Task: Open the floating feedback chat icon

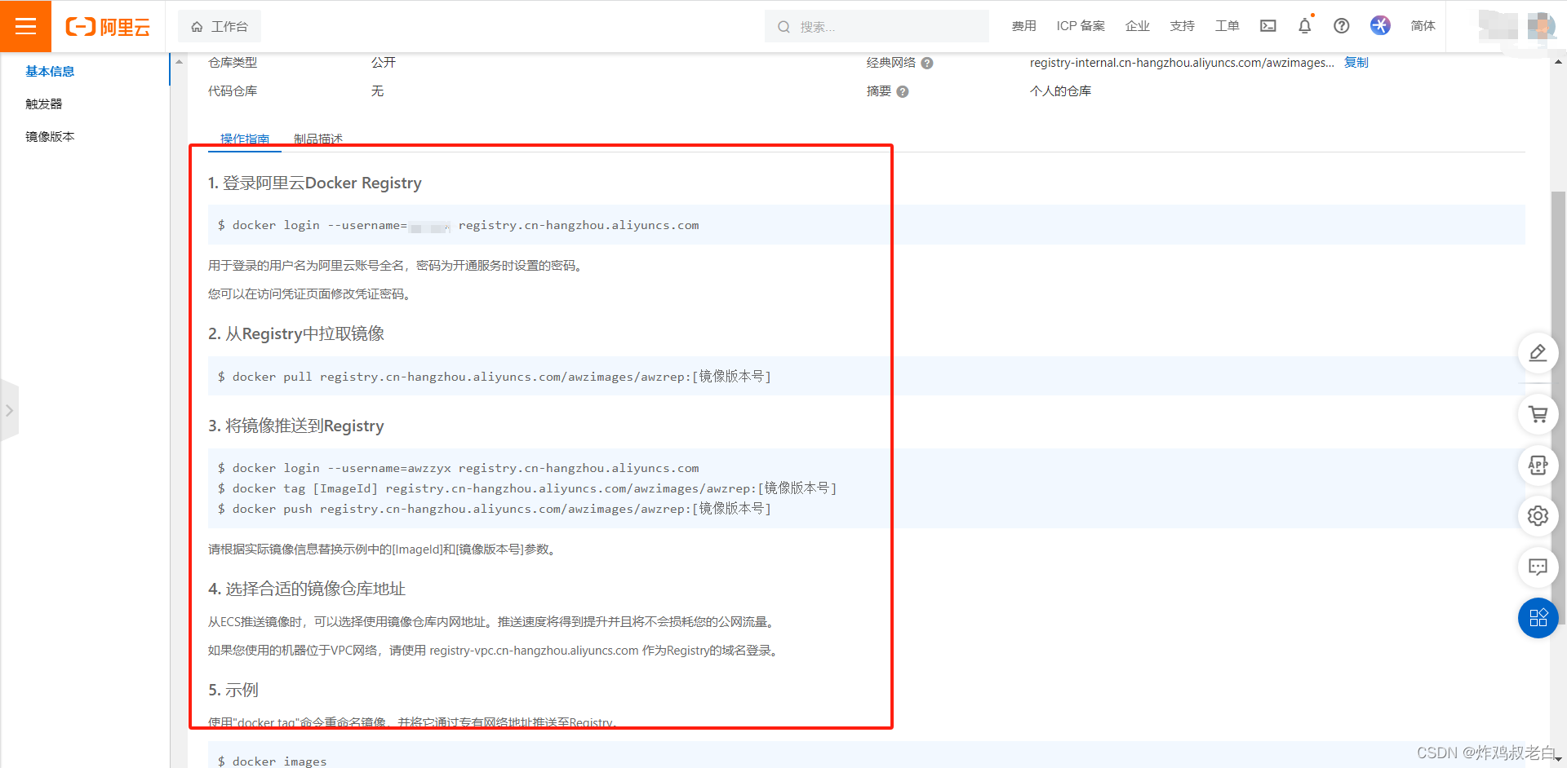Action: [1538, 567]
